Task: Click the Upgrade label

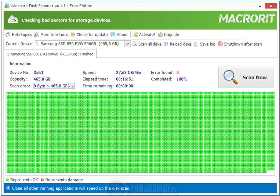Action: click(x=171, y=35)
